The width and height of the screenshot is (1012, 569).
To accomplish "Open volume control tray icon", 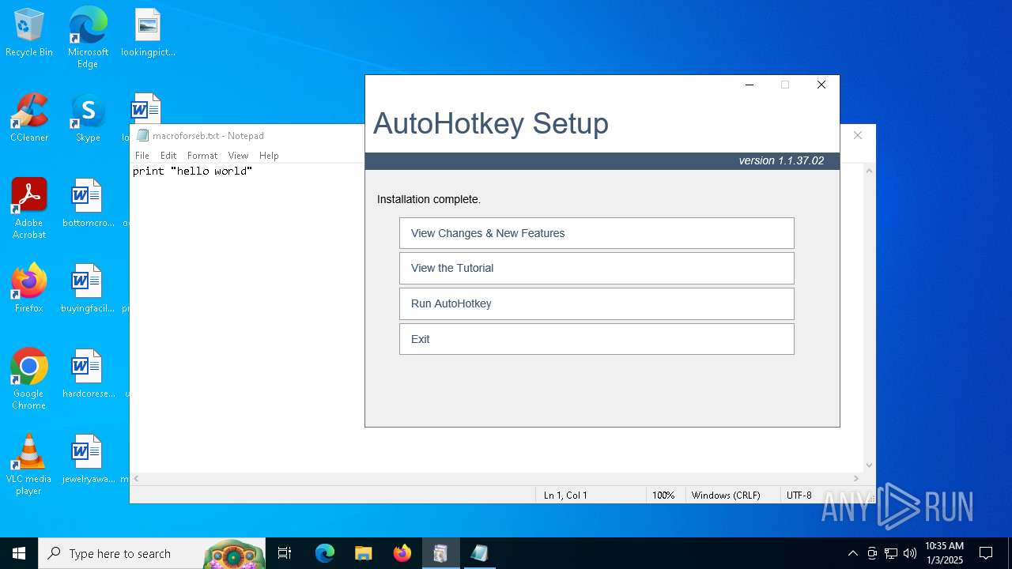I will (910, 553).
